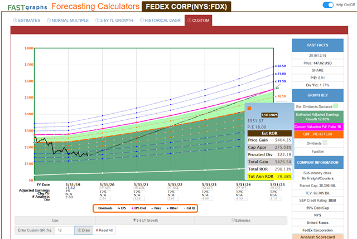Click the Air Freight/Couriers sub-industry text
357x239 pixels.
tap(317, 178)
